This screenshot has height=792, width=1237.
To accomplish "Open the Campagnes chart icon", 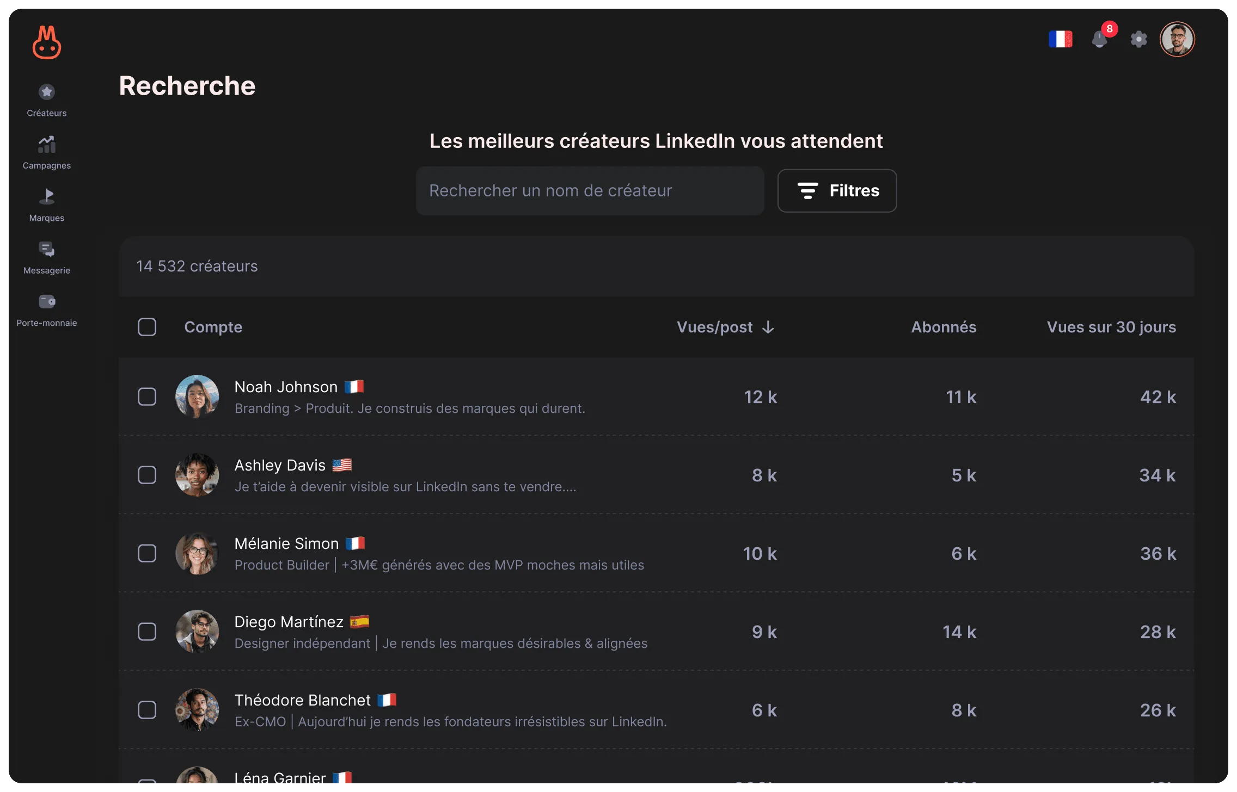I will tap(47, 145).
